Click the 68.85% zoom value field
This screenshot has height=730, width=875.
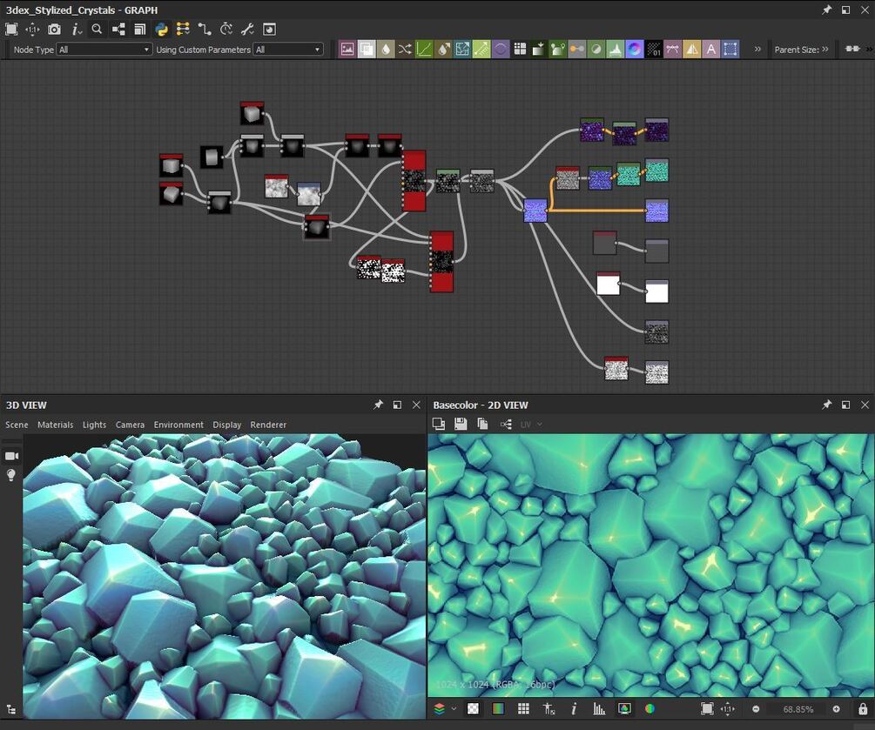798,709
